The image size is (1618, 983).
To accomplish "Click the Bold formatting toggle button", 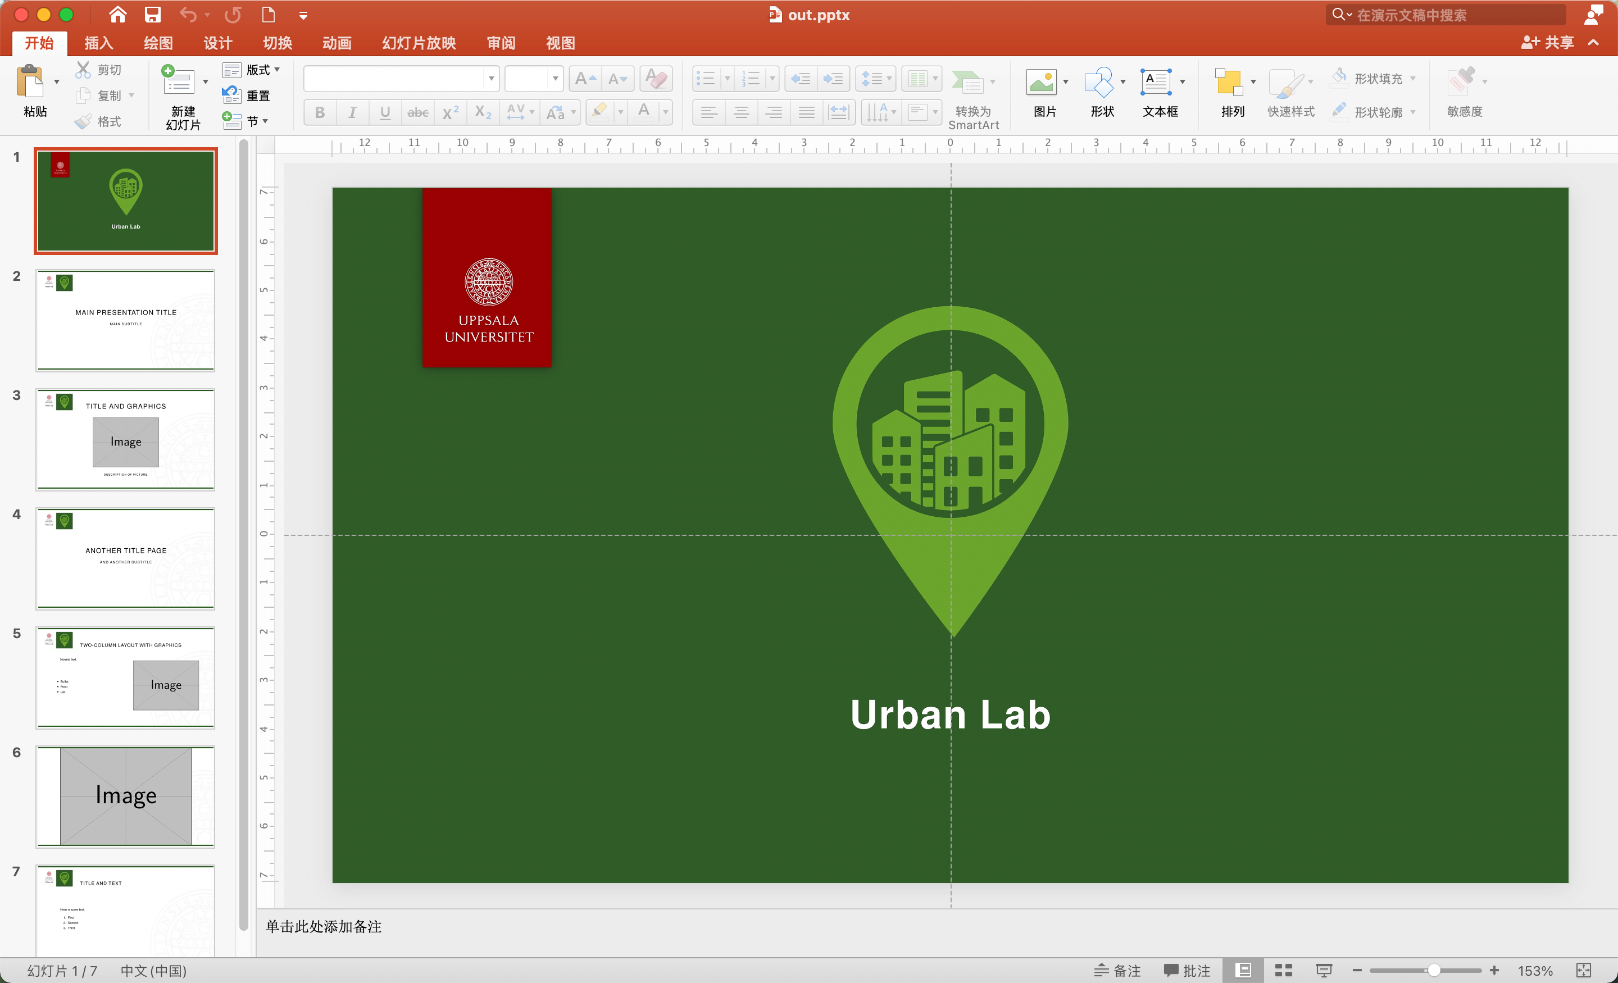I will (322, 112).
